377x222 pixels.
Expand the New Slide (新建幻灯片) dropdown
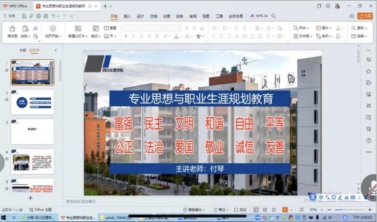click(77, 36)
